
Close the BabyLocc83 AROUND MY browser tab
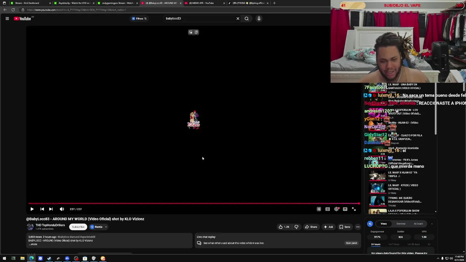180,3
